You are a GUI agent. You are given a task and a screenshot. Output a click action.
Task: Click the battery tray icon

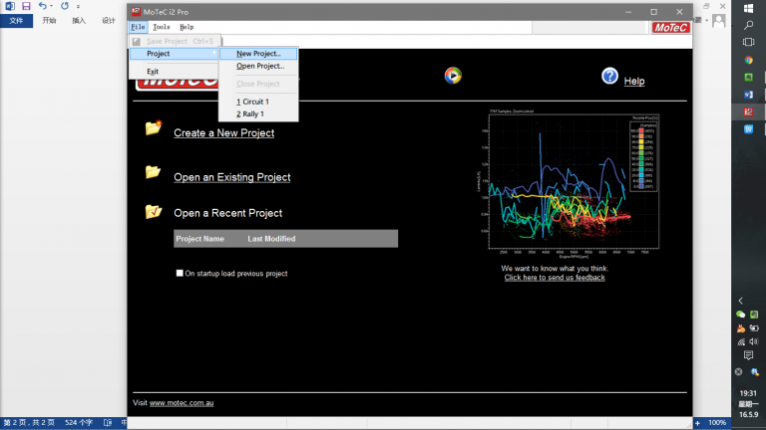tap(754, 328)
